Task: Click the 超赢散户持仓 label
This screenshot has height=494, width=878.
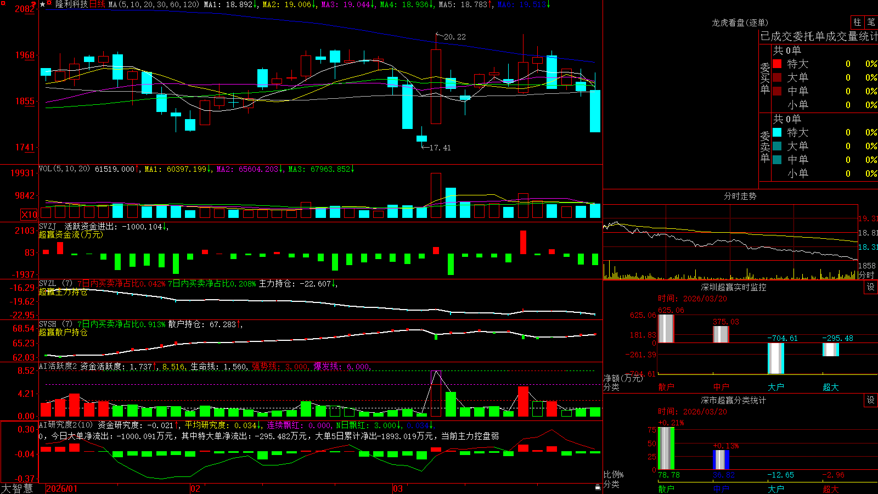Action: click(x=63, y=332)
